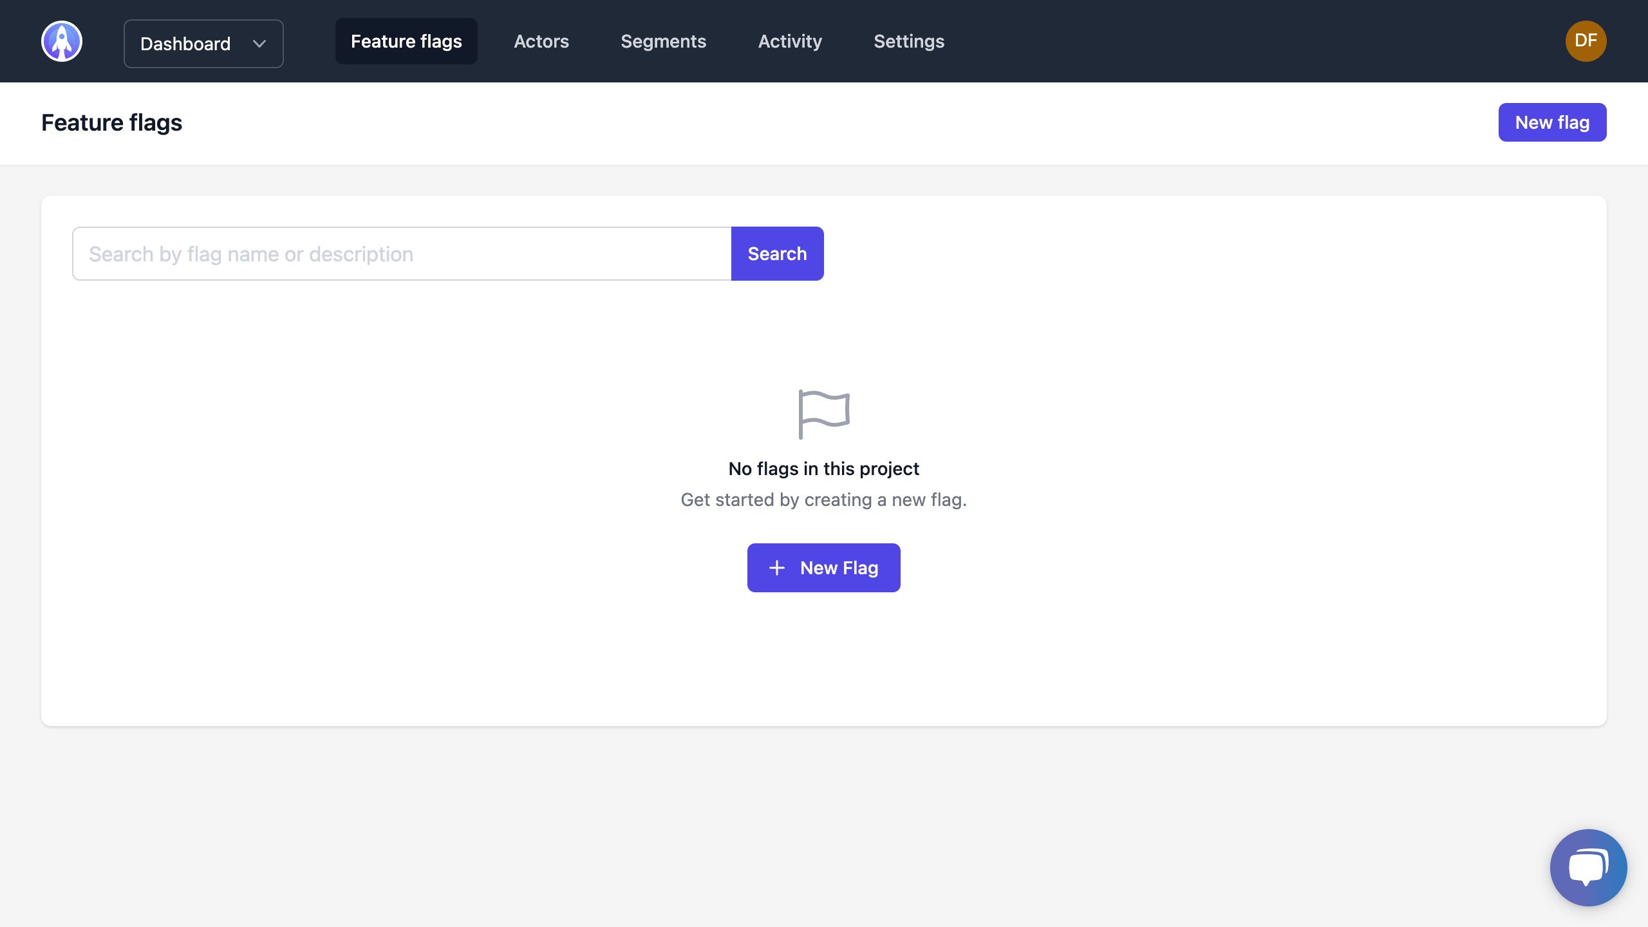Click 'Get started by creating a new flag.' text
Screen dimensions: 1648x927
[x=823, y=500]
